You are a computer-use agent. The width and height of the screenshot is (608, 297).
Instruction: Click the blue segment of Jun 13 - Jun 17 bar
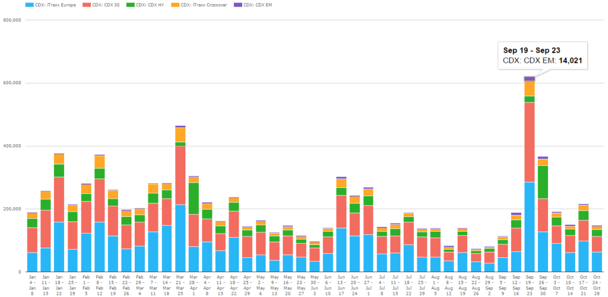(x=341, y=250)
